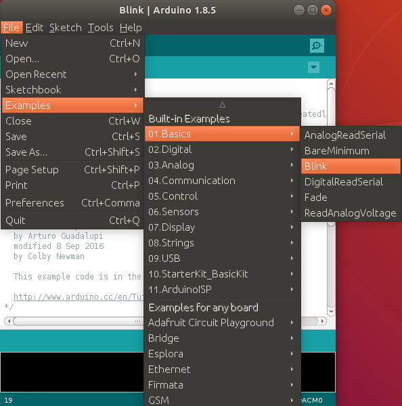
Task: Choose Save As... menu item
Action: coord(72,152)
